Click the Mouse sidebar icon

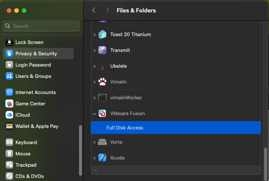point(9,154)
